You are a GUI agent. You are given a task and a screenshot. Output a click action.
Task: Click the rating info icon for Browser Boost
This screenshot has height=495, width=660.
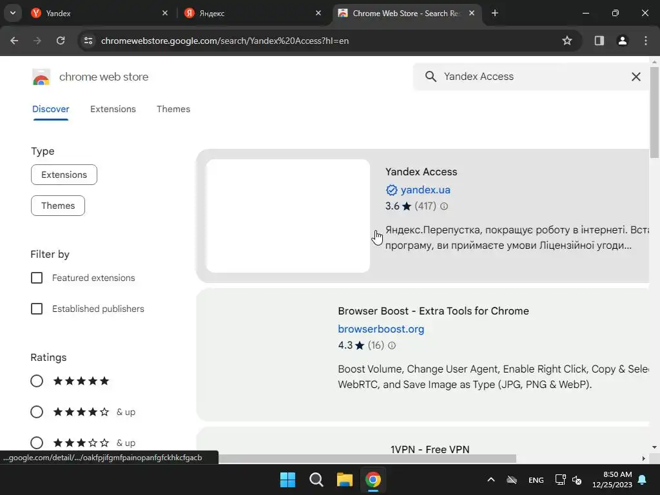pos(392,345)
